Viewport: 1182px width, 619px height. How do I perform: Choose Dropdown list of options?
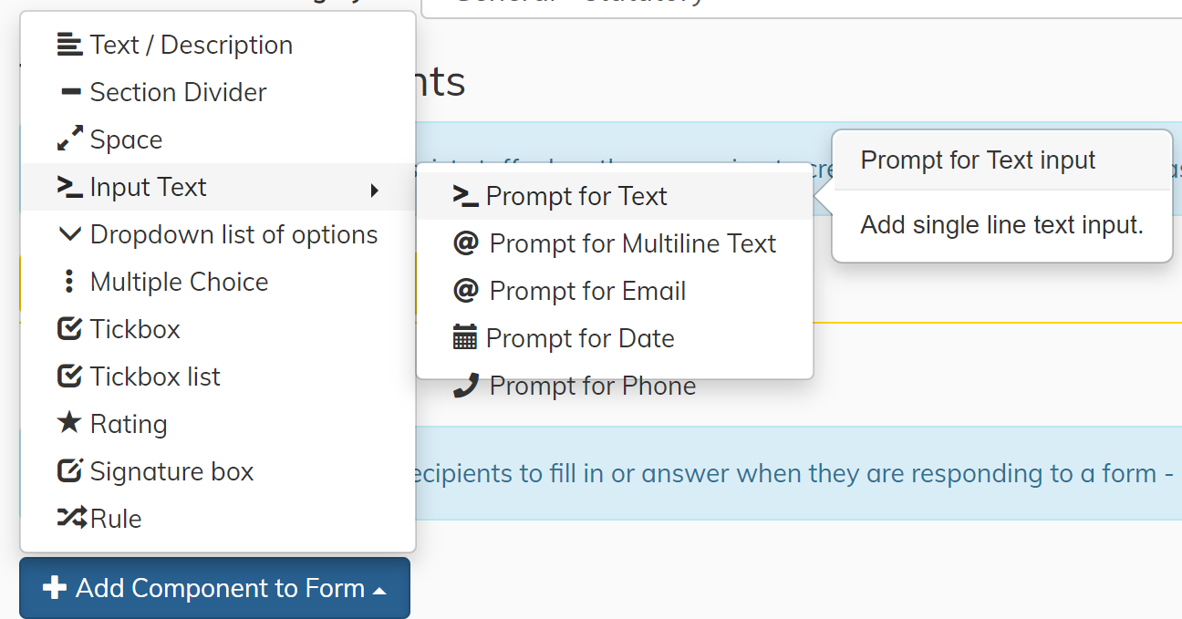[x=233, y=234]
